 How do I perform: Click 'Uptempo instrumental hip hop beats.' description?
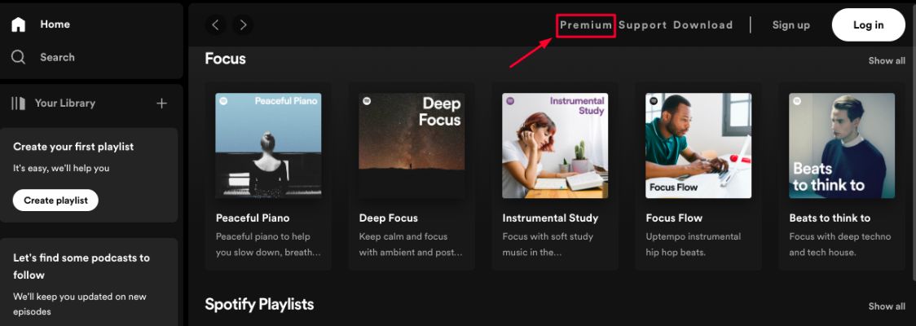coord(693,244)
